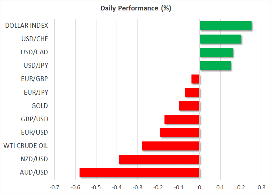
Task: Select the small red EUR/GBP bar
Action: pyautogui.click(x=195, y=79)
